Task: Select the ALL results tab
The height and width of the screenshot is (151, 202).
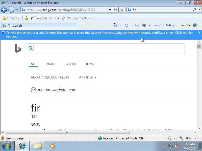Action: coord(34,64)
